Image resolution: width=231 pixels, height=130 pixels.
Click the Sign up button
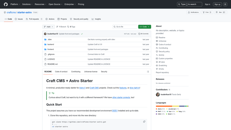pos(217,4)
